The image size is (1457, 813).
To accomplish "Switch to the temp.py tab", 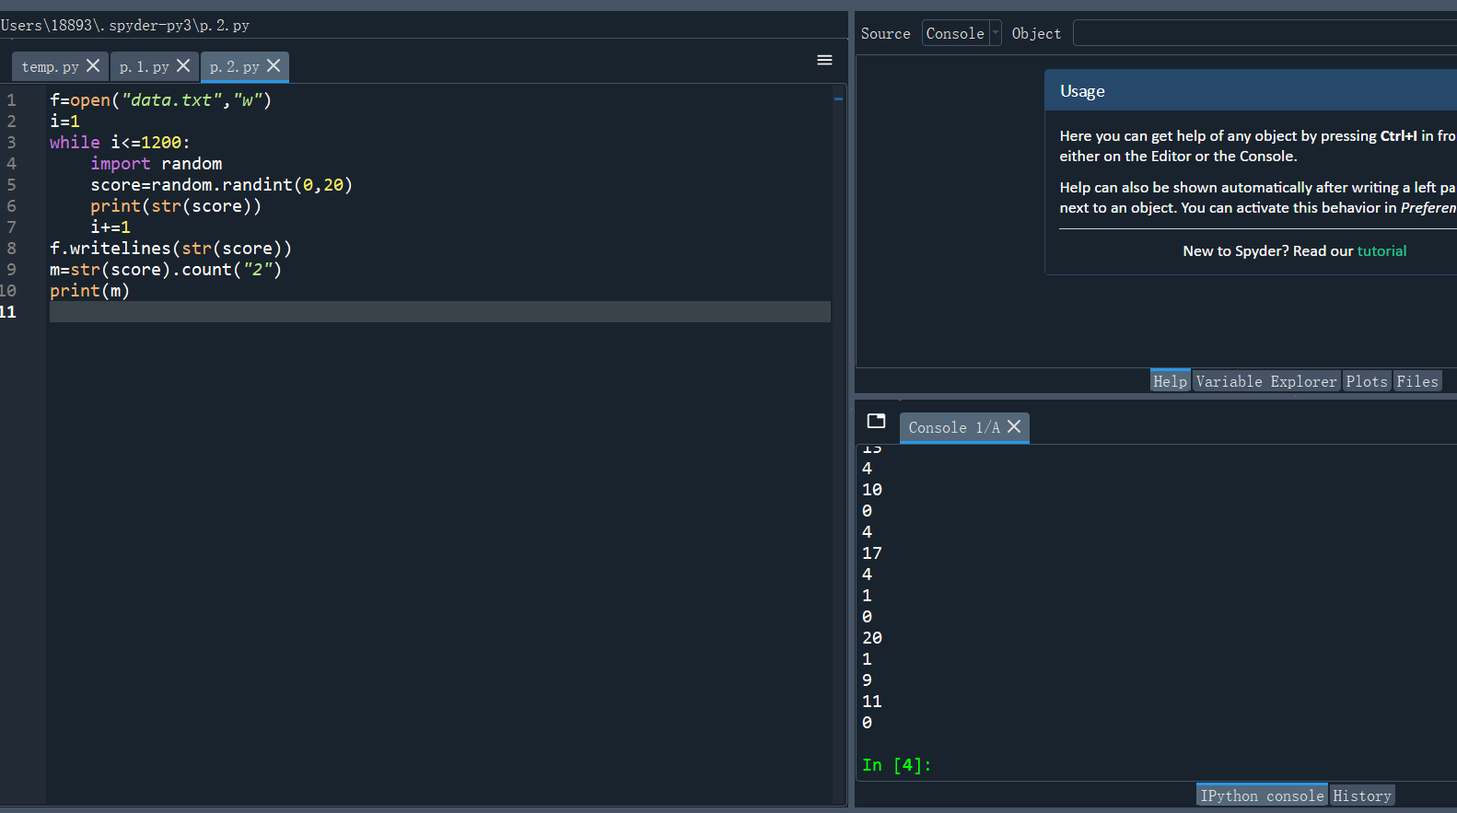I will (51, 67).
